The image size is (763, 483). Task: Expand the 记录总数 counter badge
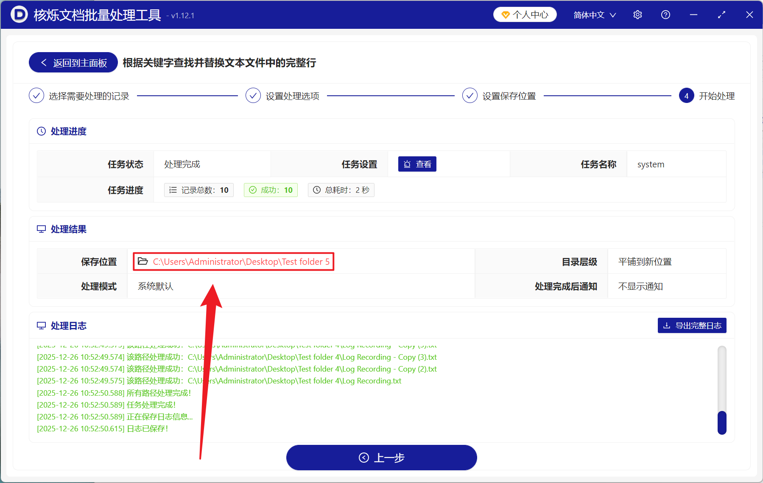[x=198, y=190]
